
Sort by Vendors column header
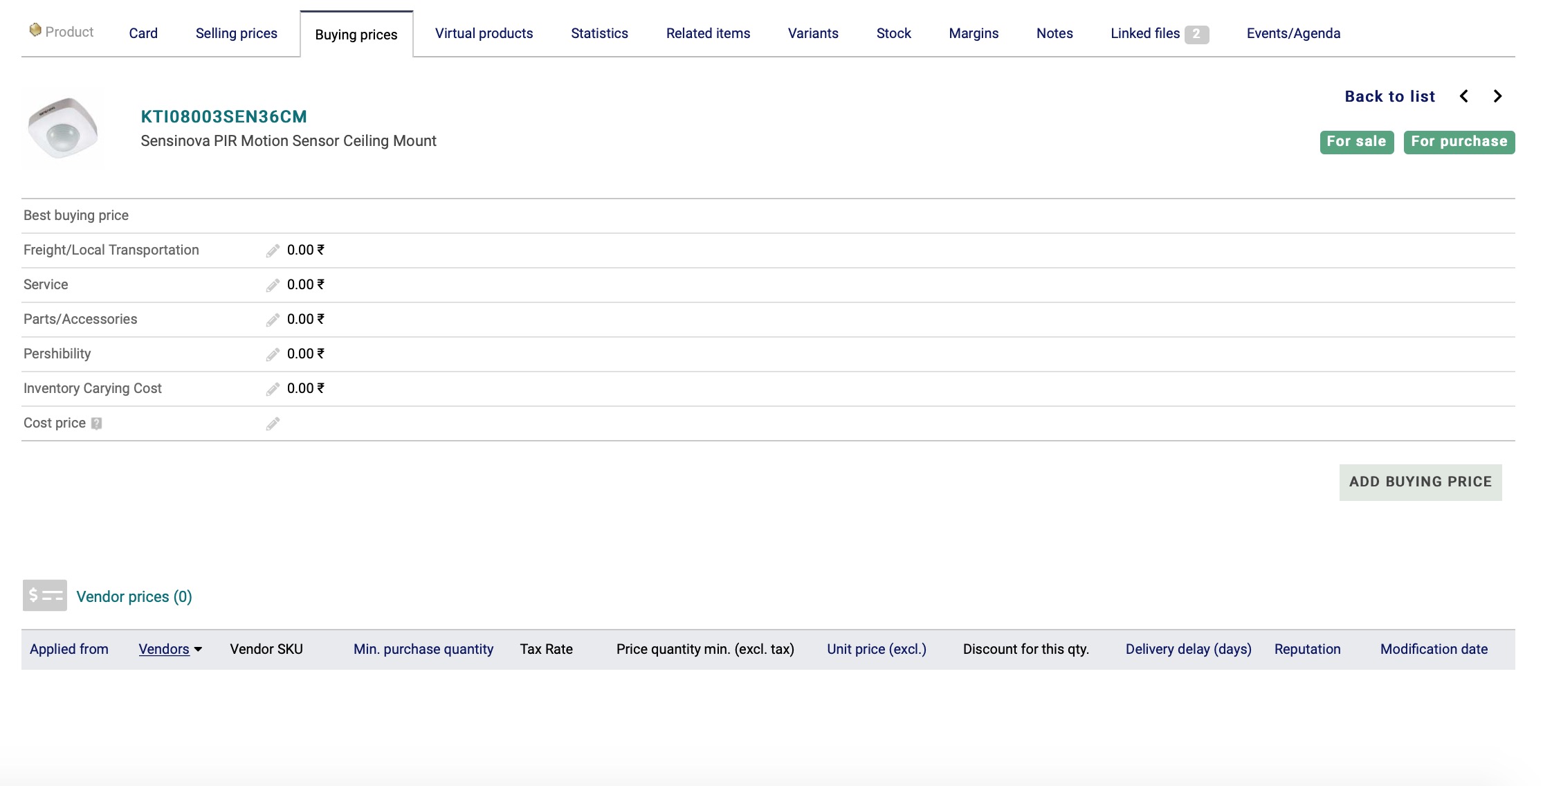pos(164,649)
